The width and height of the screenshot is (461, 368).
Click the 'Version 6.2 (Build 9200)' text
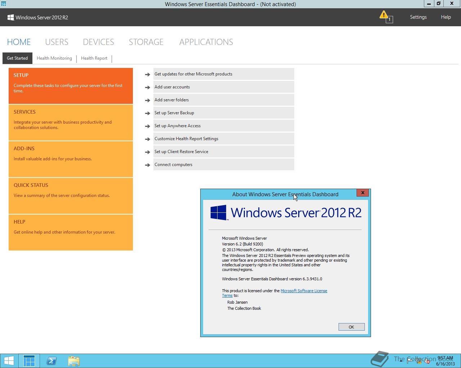click(x=242, y=244)
